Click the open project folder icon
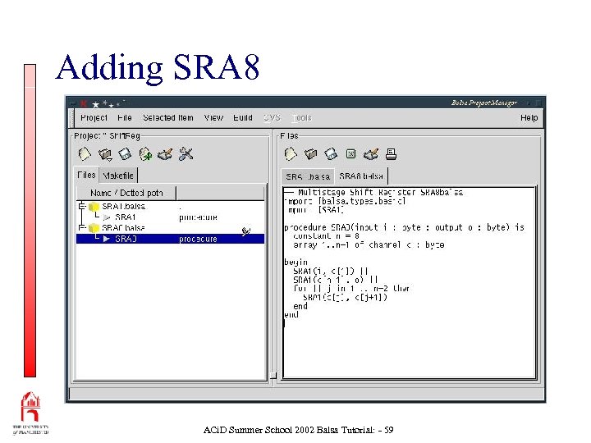Screen dimensions: 591x443 pyautogui.click(x=105, y=154)
